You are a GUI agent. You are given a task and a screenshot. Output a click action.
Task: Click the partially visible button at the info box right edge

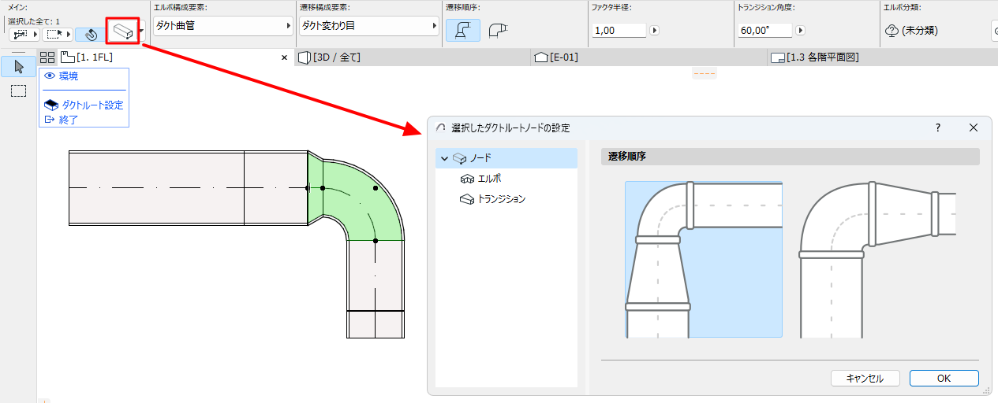[994, 31]
